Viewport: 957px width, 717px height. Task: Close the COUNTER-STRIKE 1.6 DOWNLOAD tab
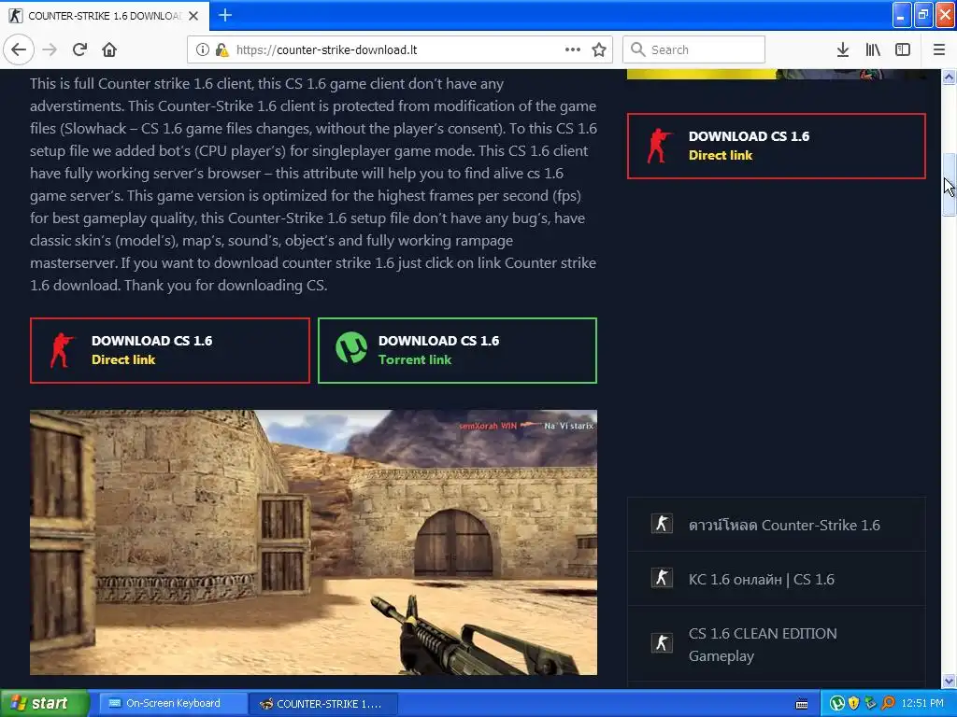[193, 16]
